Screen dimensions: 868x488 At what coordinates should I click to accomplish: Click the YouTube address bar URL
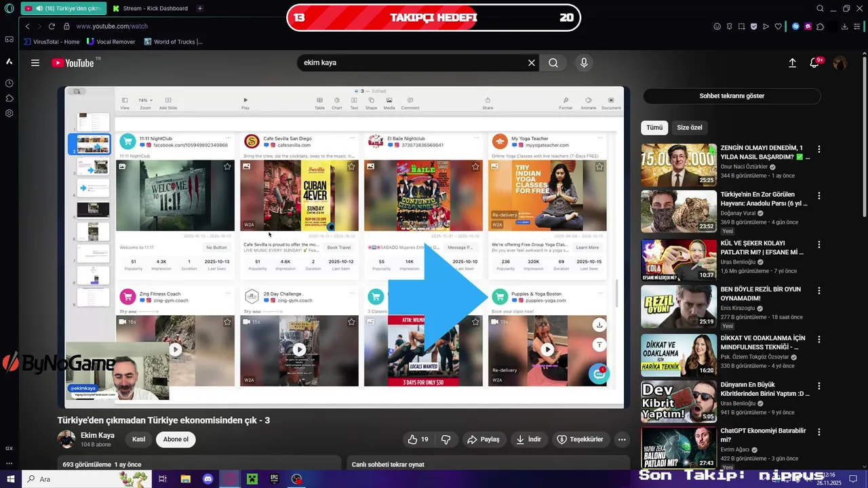[x=112, y=26]
